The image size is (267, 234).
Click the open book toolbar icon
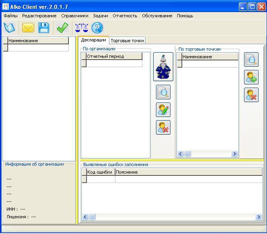pyautogui.click(x=9, y=28)
